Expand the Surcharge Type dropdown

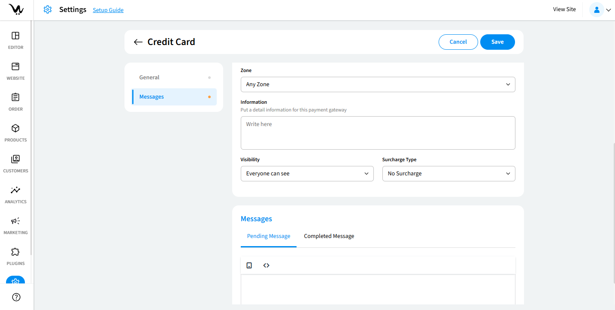(x=448, y=174)
